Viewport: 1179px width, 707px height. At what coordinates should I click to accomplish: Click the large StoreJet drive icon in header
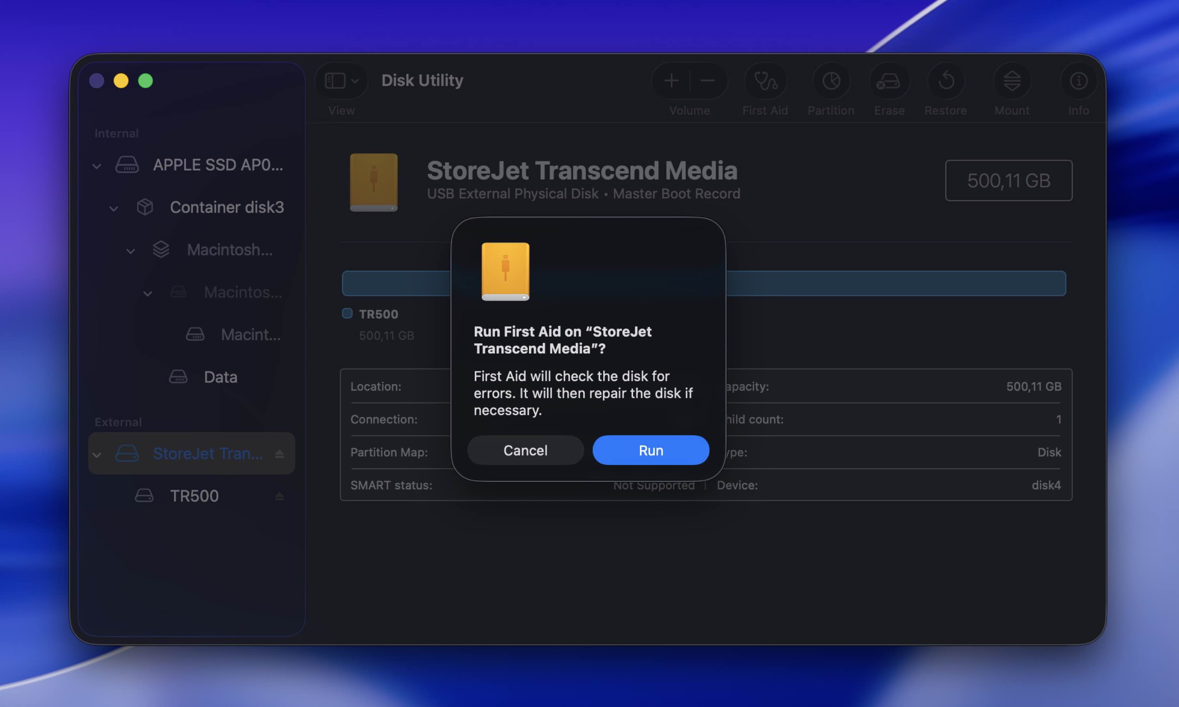point(374,183)
